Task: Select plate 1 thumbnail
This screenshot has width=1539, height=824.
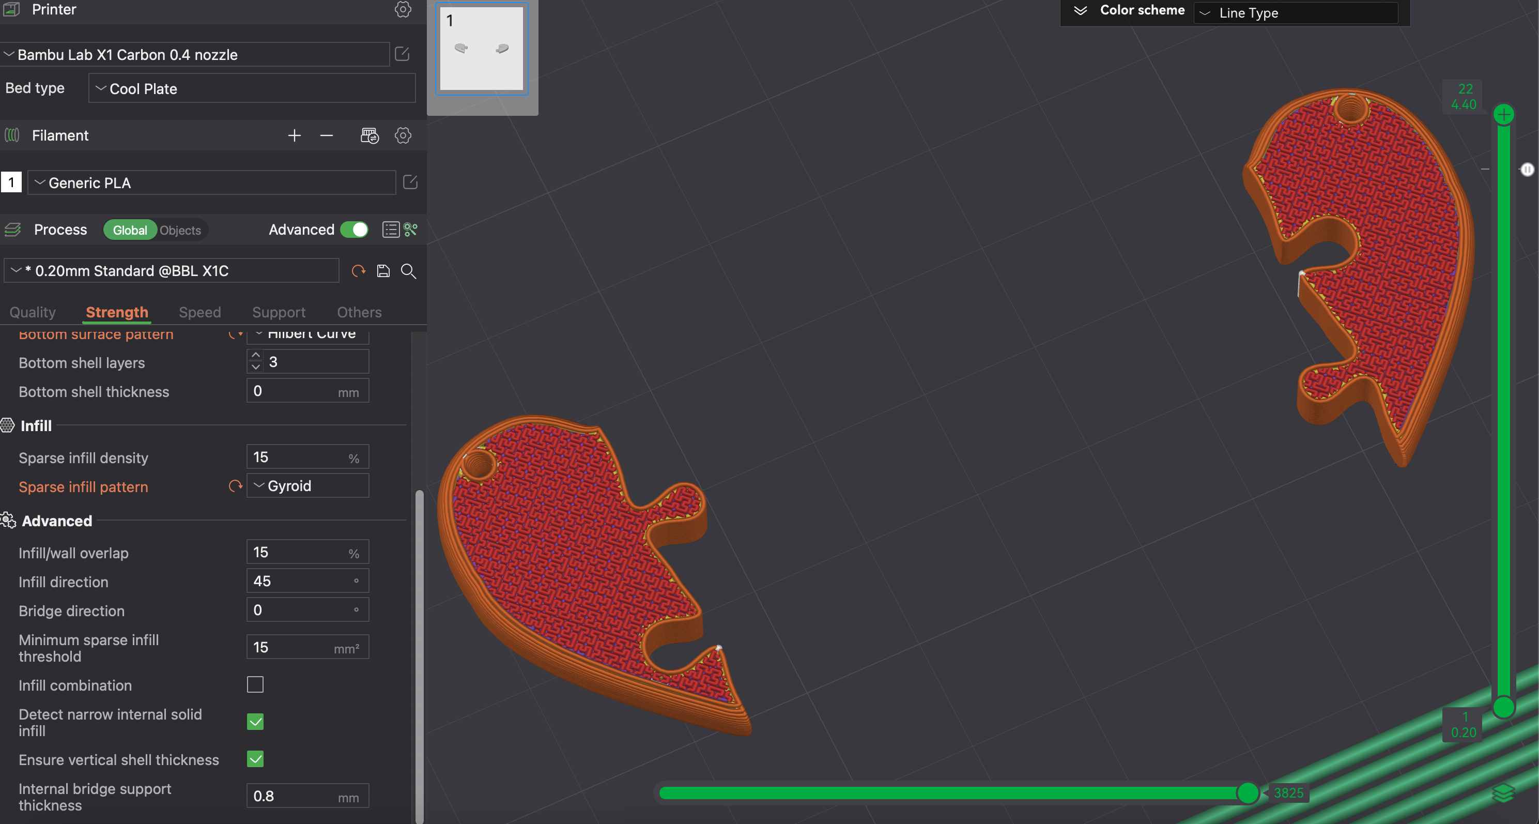Action: click(x=482, y=48)
